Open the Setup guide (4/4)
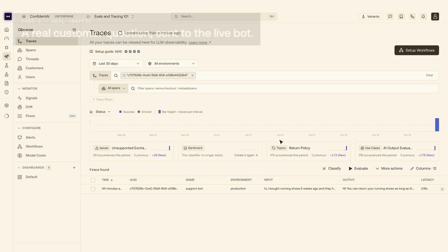Viewport: 448px width, 252px height. (115, 51)
